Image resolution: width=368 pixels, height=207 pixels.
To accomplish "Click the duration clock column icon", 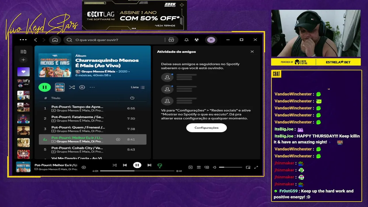I will click(x=132, y=98).
